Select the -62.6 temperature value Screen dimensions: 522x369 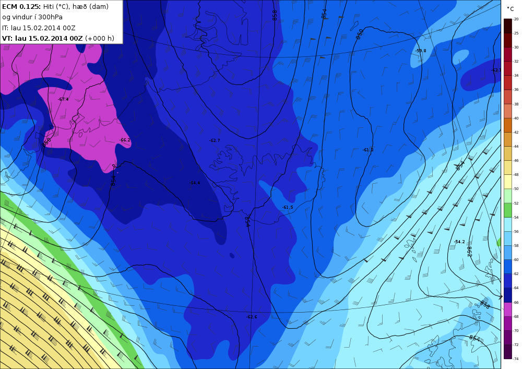(x=252, y=317)
